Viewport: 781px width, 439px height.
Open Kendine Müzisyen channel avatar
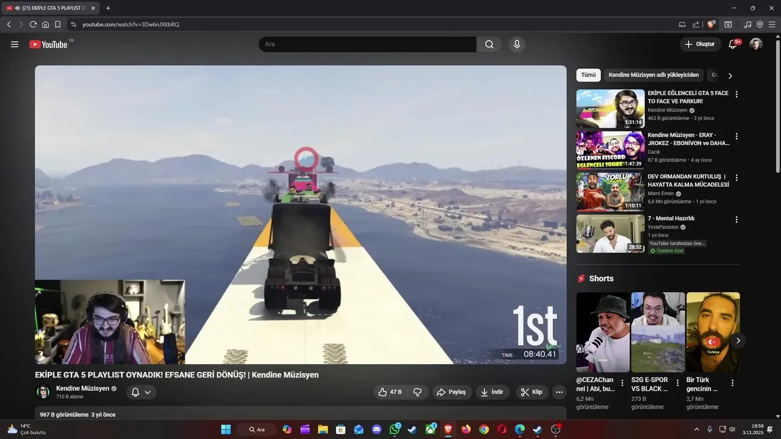point(43,392)
